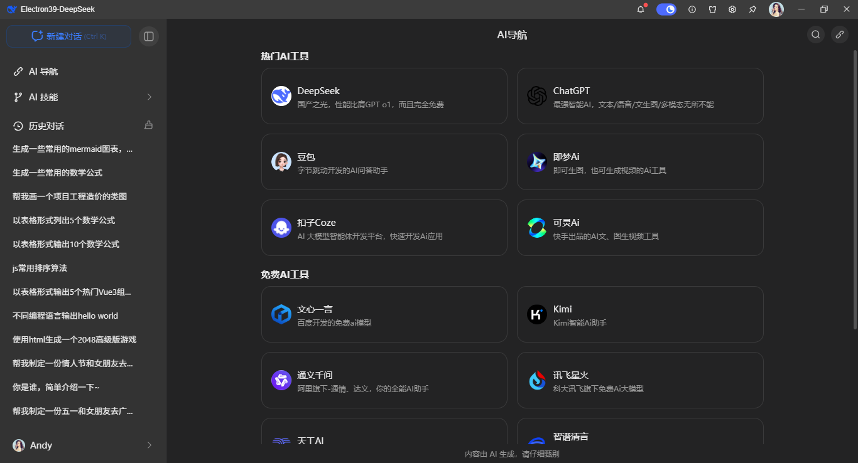Open the 使用html生成一个2048高级版游戏 conversation

pos(73,339)
